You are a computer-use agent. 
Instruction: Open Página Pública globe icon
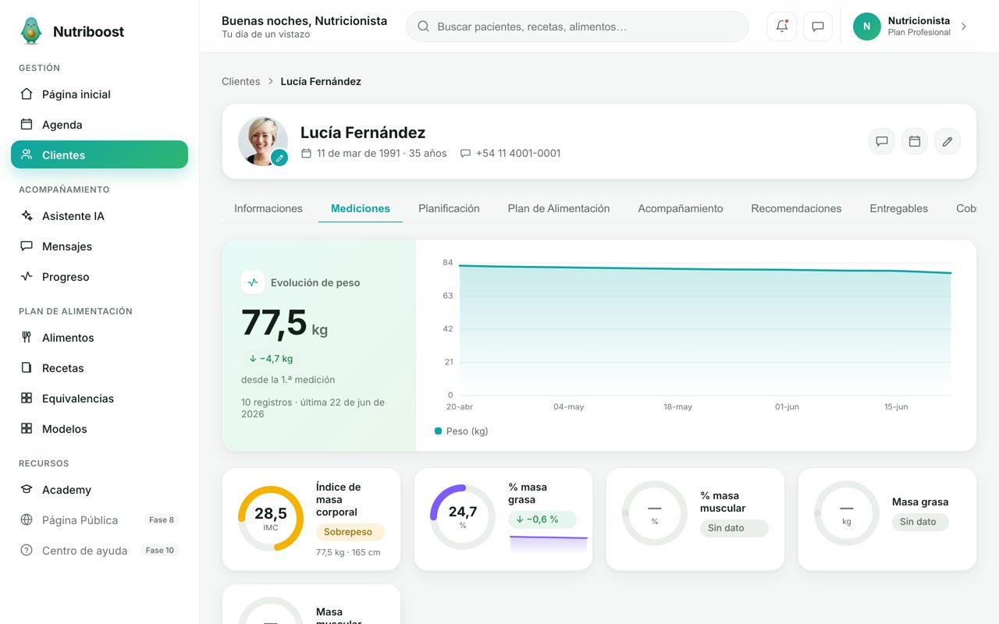27,520
